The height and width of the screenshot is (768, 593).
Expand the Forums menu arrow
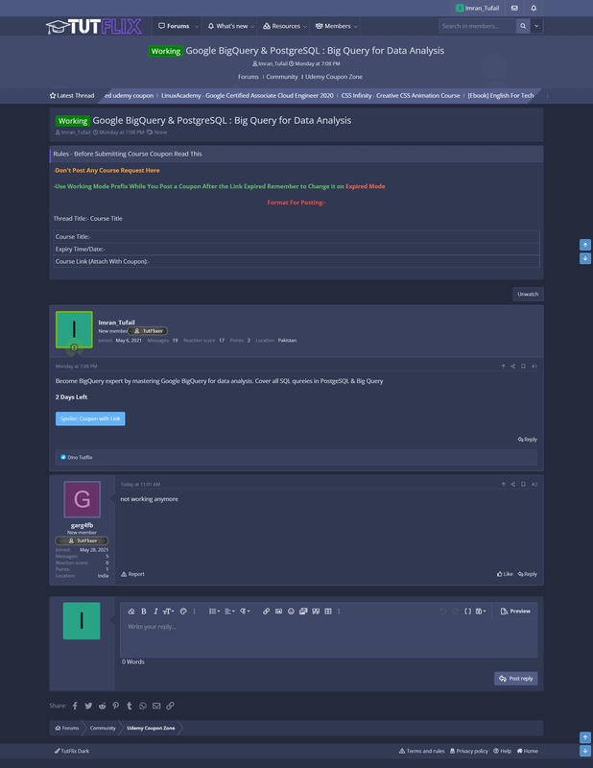click(x=197, y=27)
